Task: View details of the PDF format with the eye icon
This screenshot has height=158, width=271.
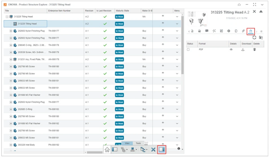Action: 231,50
